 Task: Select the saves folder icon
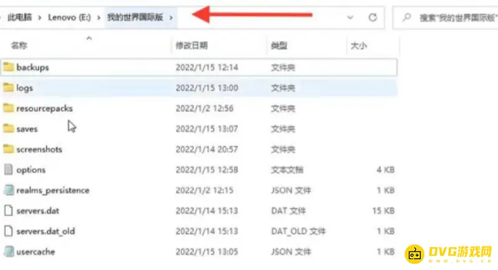point(8,129)
